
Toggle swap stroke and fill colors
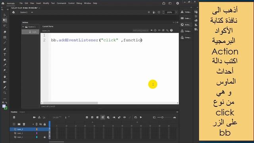pyautogui.click(x=6, y=102)
